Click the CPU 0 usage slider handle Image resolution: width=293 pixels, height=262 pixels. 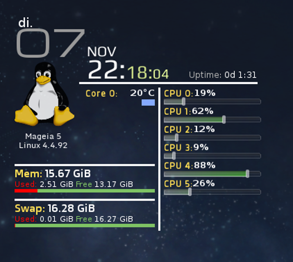[x=184, y=101]
